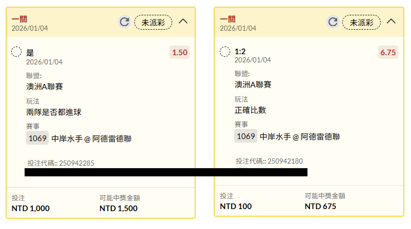Collapse the right 一關 bet card
Viewport: 411px width, 229px height.
(391, 21)
